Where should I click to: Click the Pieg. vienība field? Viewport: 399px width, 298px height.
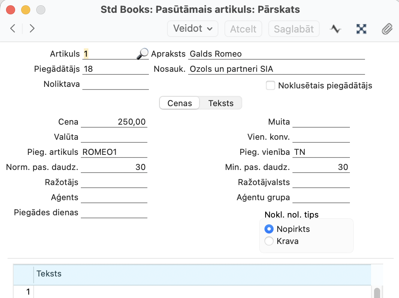(321, 152)
